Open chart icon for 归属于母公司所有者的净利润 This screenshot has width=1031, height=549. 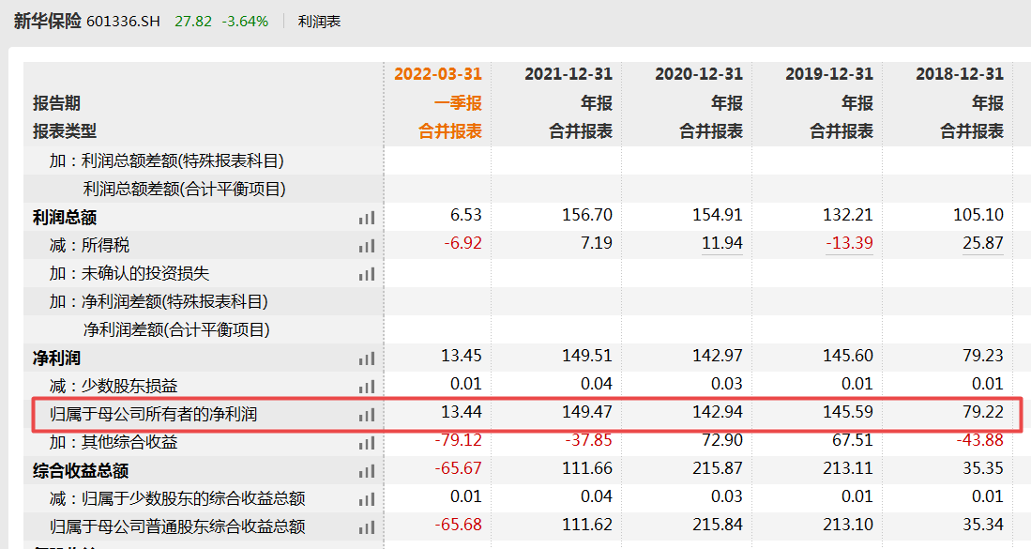tap(366, 413)
